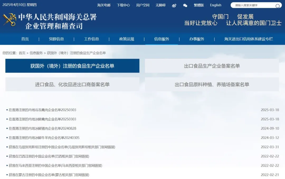Open the 党群信息 navigation item
This screenshot has width=285, height=179.
coord(56,39)
